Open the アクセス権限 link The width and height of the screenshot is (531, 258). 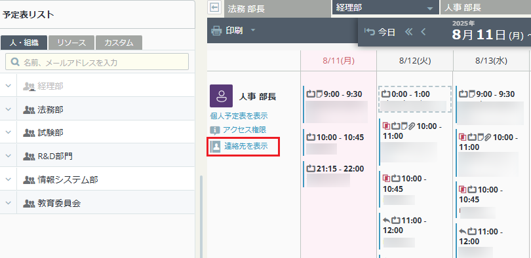pyautogui.click(x=244, y=130)
